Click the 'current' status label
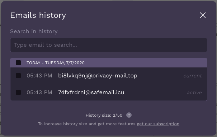217x137 pixels. [x=193, y=76]
